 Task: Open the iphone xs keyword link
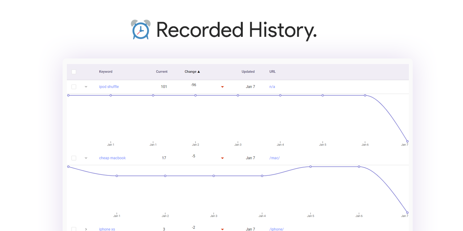point(107,229)
